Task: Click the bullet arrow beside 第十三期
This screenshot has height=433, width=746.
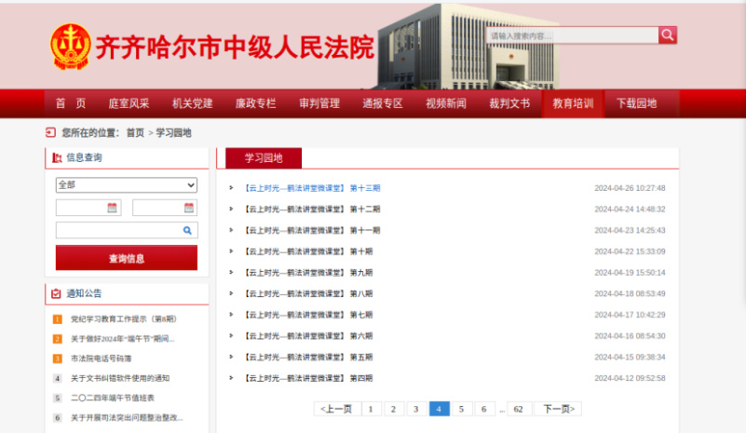Action: [232, 188]
